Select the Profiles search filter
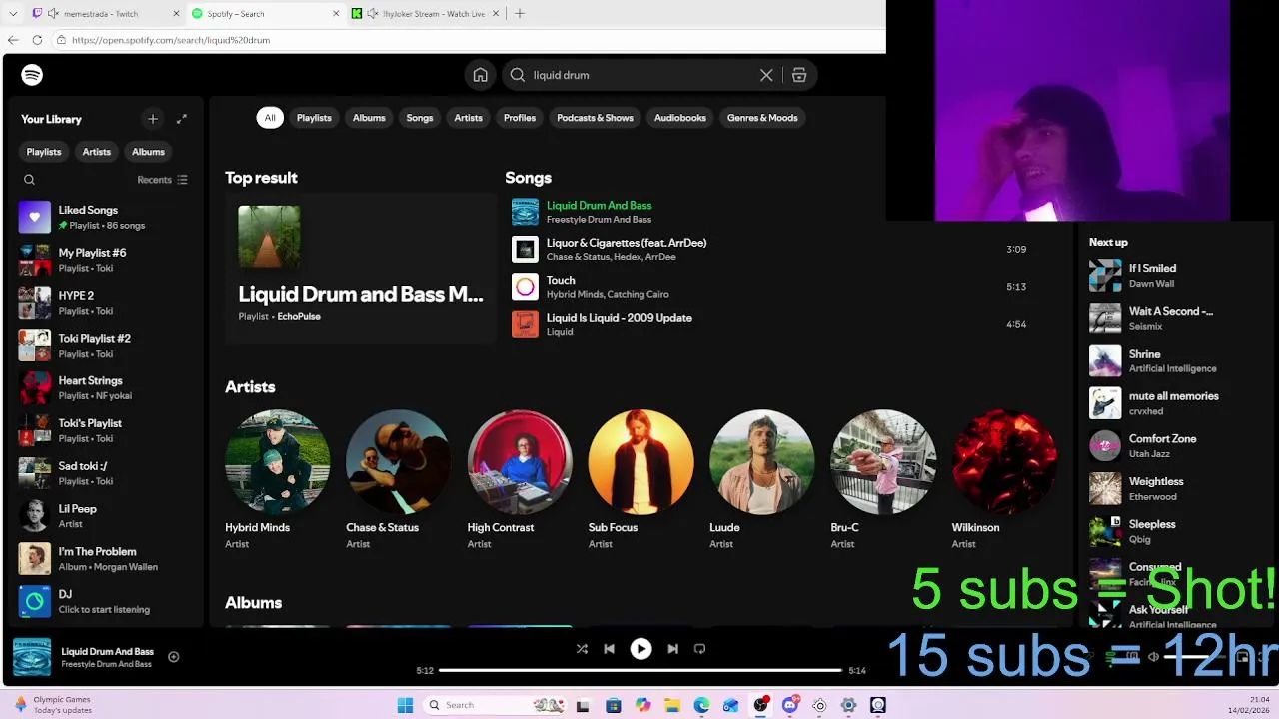The width and height of the screenshot is (1279, 719). point(520,118)
